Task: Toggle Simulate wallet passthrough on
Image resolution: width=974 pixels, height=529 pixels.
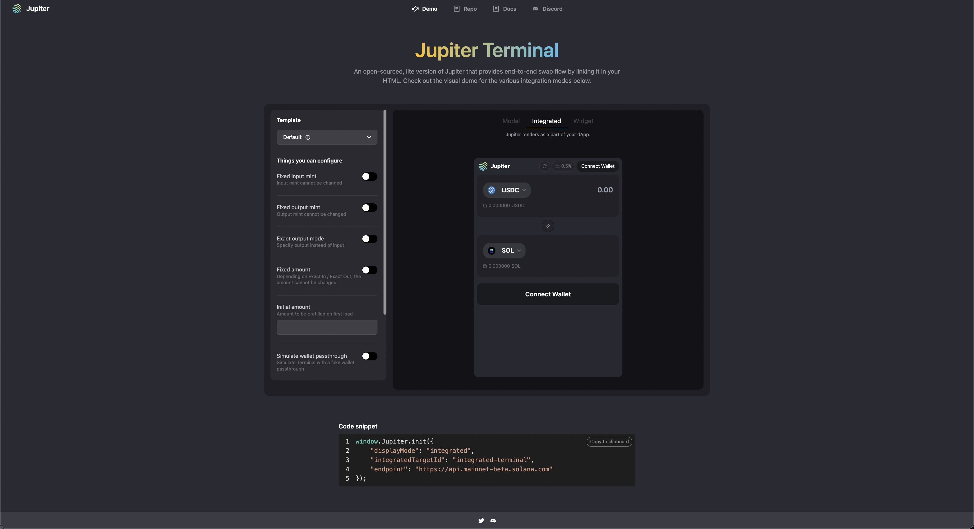Action: coord(369,356)
